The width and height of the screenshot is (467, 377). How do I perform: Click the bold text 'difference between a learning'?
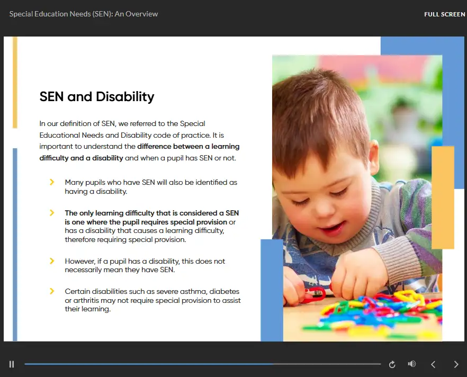pyautogui.click(x=188, y=146)
